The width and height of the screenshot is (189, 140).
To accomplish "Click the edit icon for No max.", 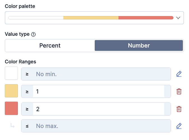I will click(179, 126).
